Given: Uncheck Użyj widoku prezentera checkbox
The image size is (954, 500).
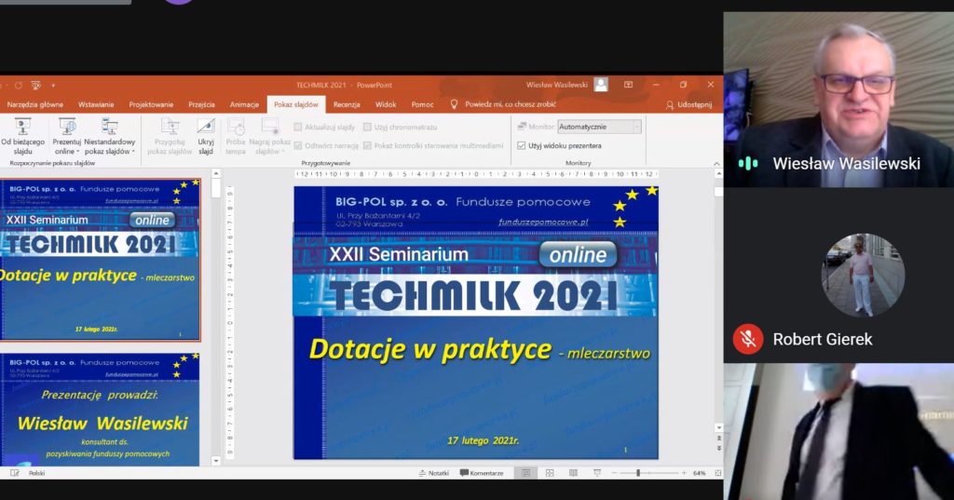Looking at the screenshot, I should [x=522, y=145].
